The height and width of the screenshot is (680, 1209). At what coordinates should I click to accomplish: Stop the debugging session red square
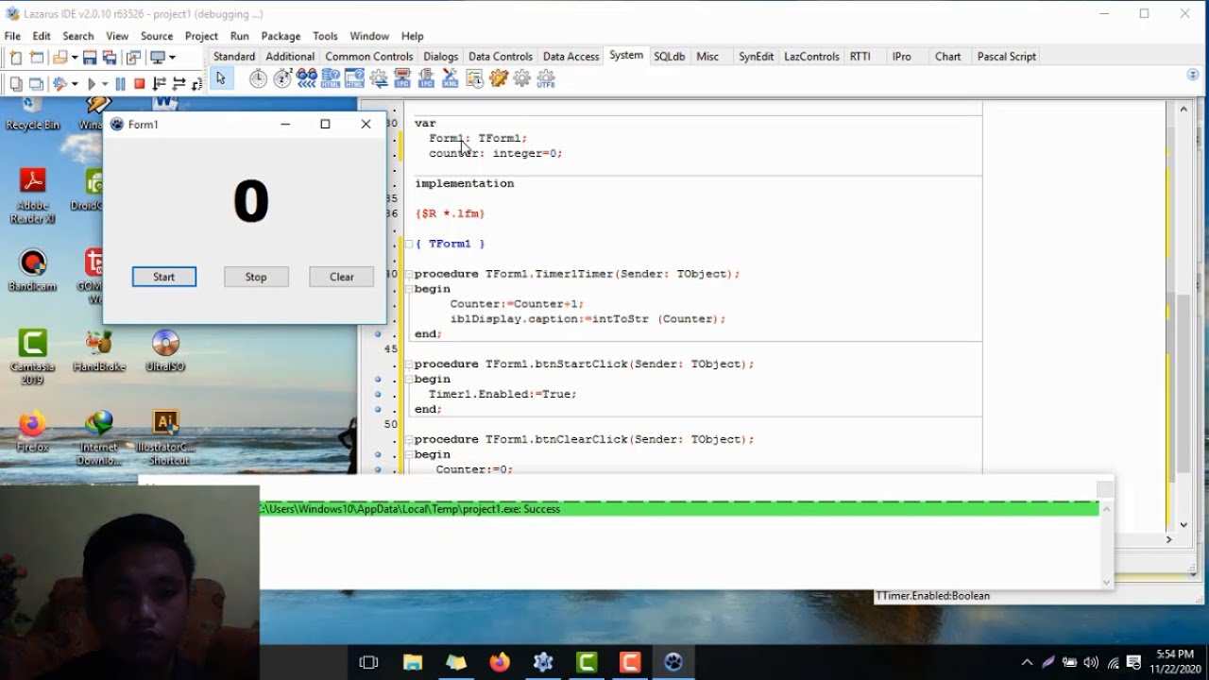pyautogui.click(x=140, y=84)
